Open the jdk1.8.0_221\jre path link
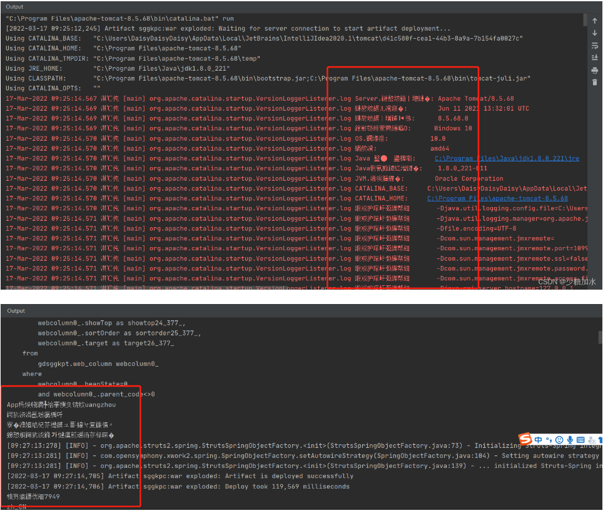Screen dimensions: 603x518 [507, 158]
